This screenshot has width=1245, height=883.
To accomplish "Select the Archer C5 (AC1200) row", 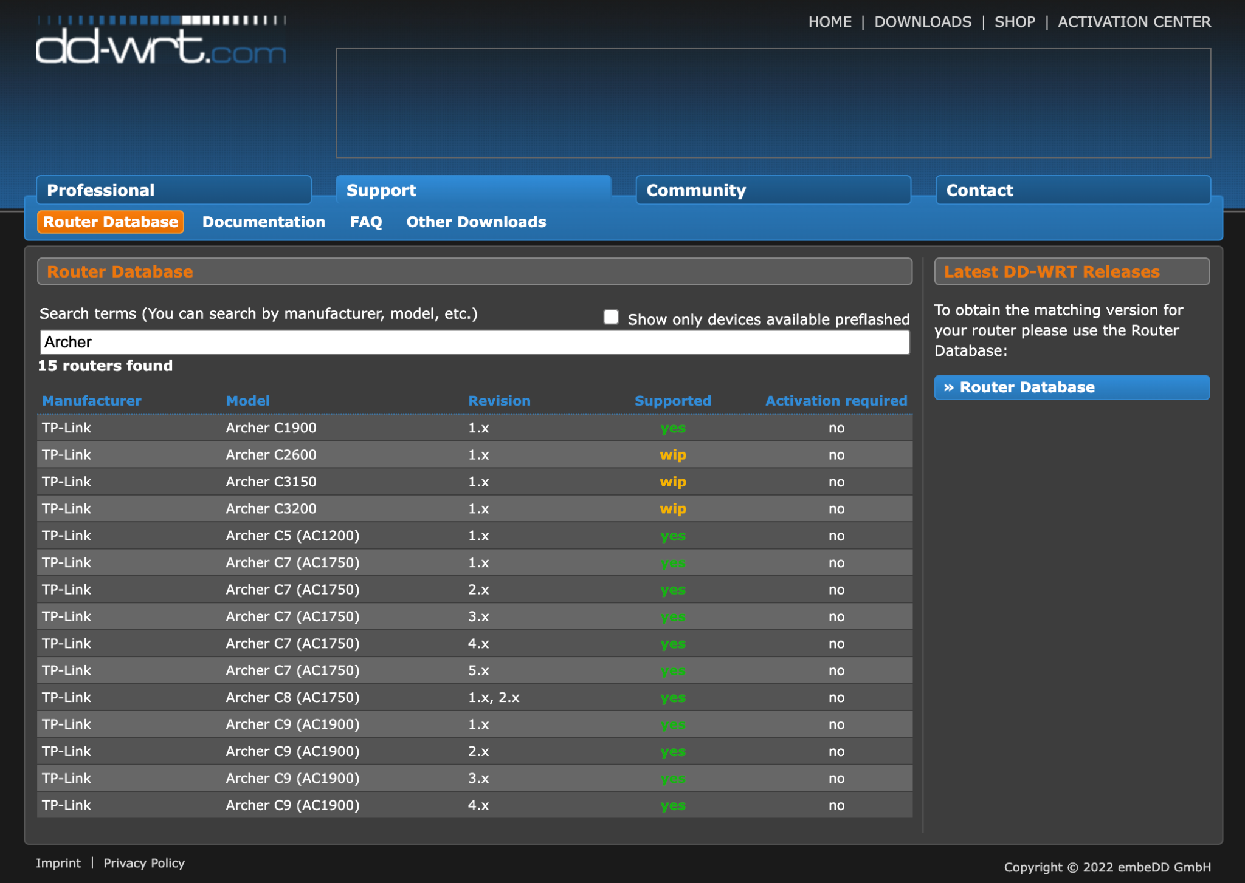I will point(475,536).
